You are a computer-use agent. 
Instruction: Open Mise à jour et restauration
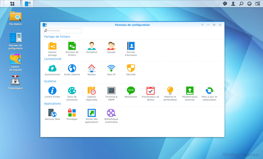209,94
